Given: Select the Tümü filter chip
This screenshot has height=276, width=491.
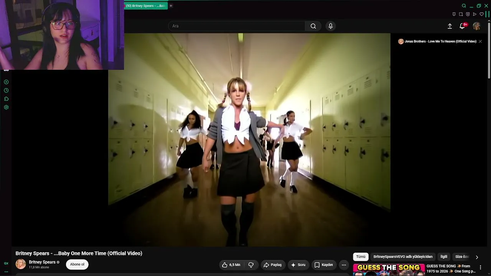Looking at the screenshot, I should (361, 257).
